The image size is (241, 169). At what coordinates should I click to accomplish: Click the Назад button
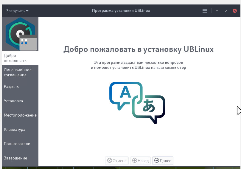click(141, 161)
